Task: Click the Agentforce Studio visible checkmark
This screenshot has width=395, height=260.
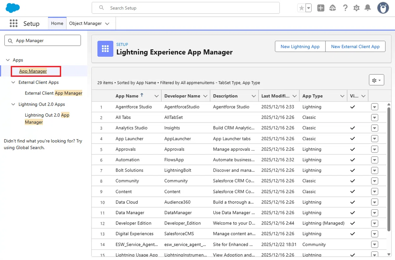Action: 353,107
